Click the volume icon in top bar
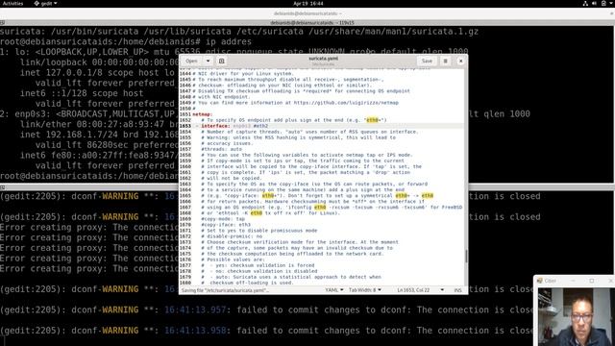The image size is (615, 346). [x=594, y=3]
